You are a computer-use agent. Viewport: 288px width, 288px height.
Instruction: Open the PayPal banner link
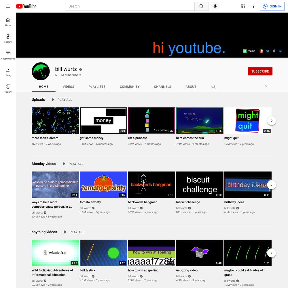pyautogui.click(x=280, y=51)
